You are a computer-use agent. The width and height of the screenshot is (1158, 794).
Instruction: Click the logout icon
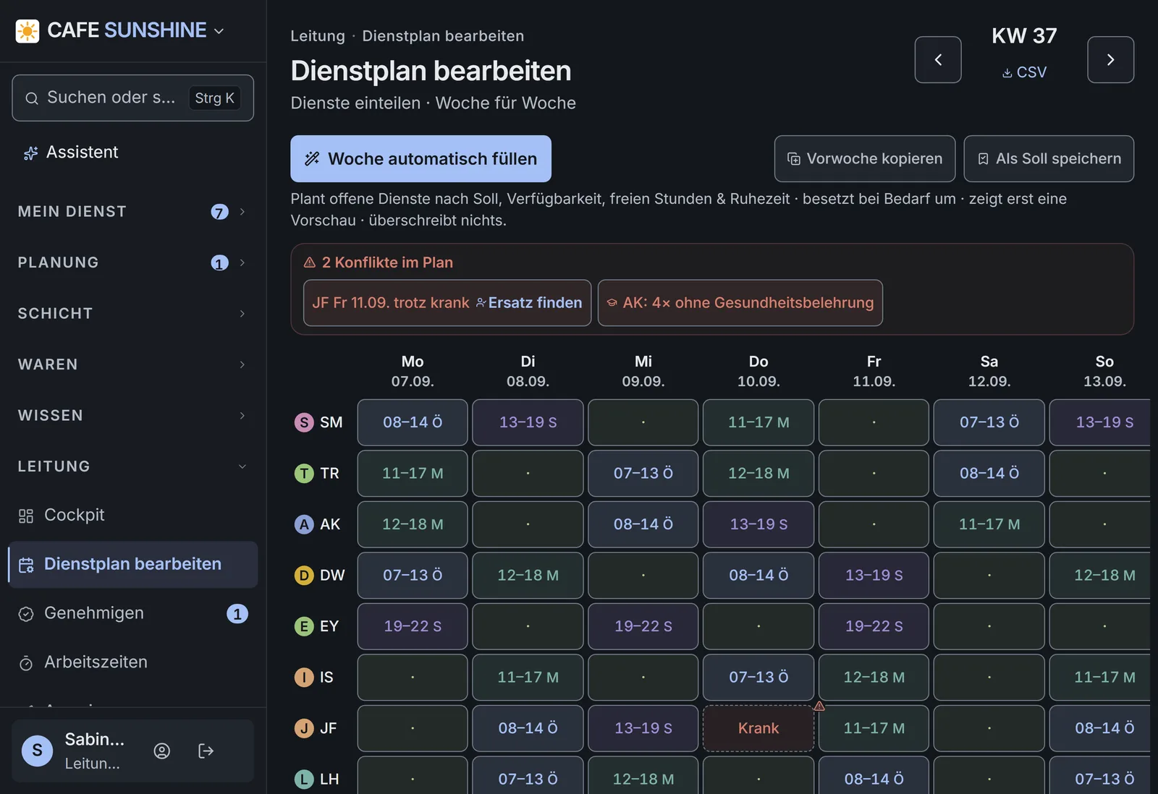(206, 751)
